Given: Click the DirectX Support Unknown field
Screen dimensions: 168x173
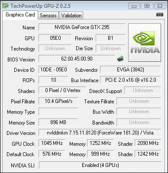Looking at the screenshot, I should [x=143, y=90].
